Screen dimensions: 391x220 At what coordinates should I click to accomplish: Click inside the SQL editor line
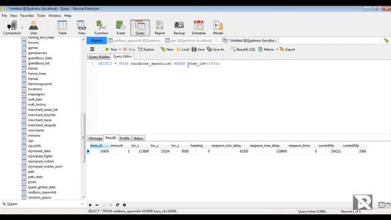point(159,64)
